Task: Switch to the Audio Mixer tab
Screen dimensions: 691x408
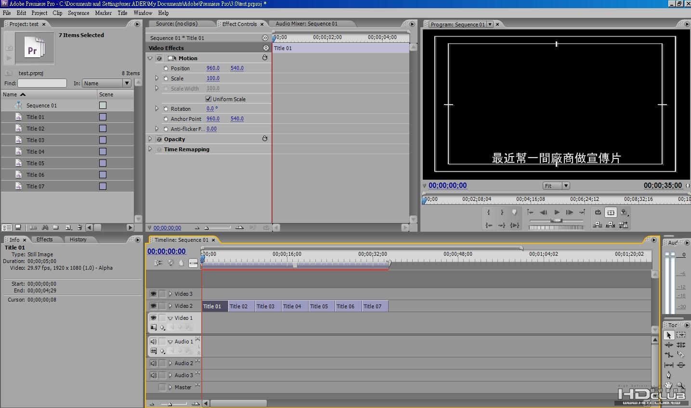Action: (306, 24)
